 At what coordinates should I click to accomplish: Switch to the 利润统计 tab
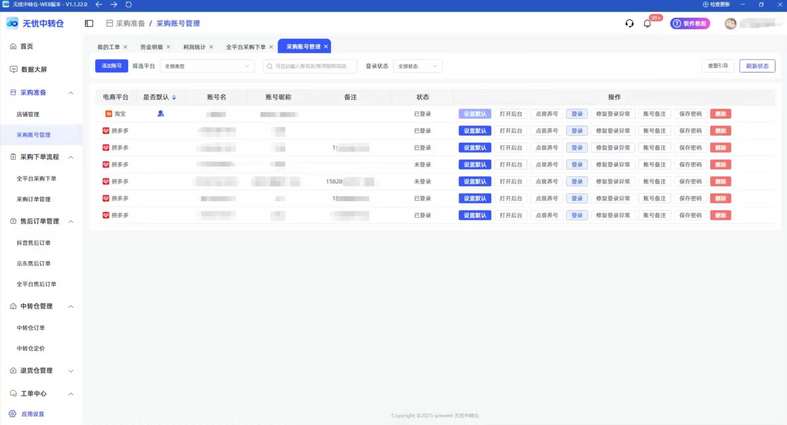coord(194,47)
